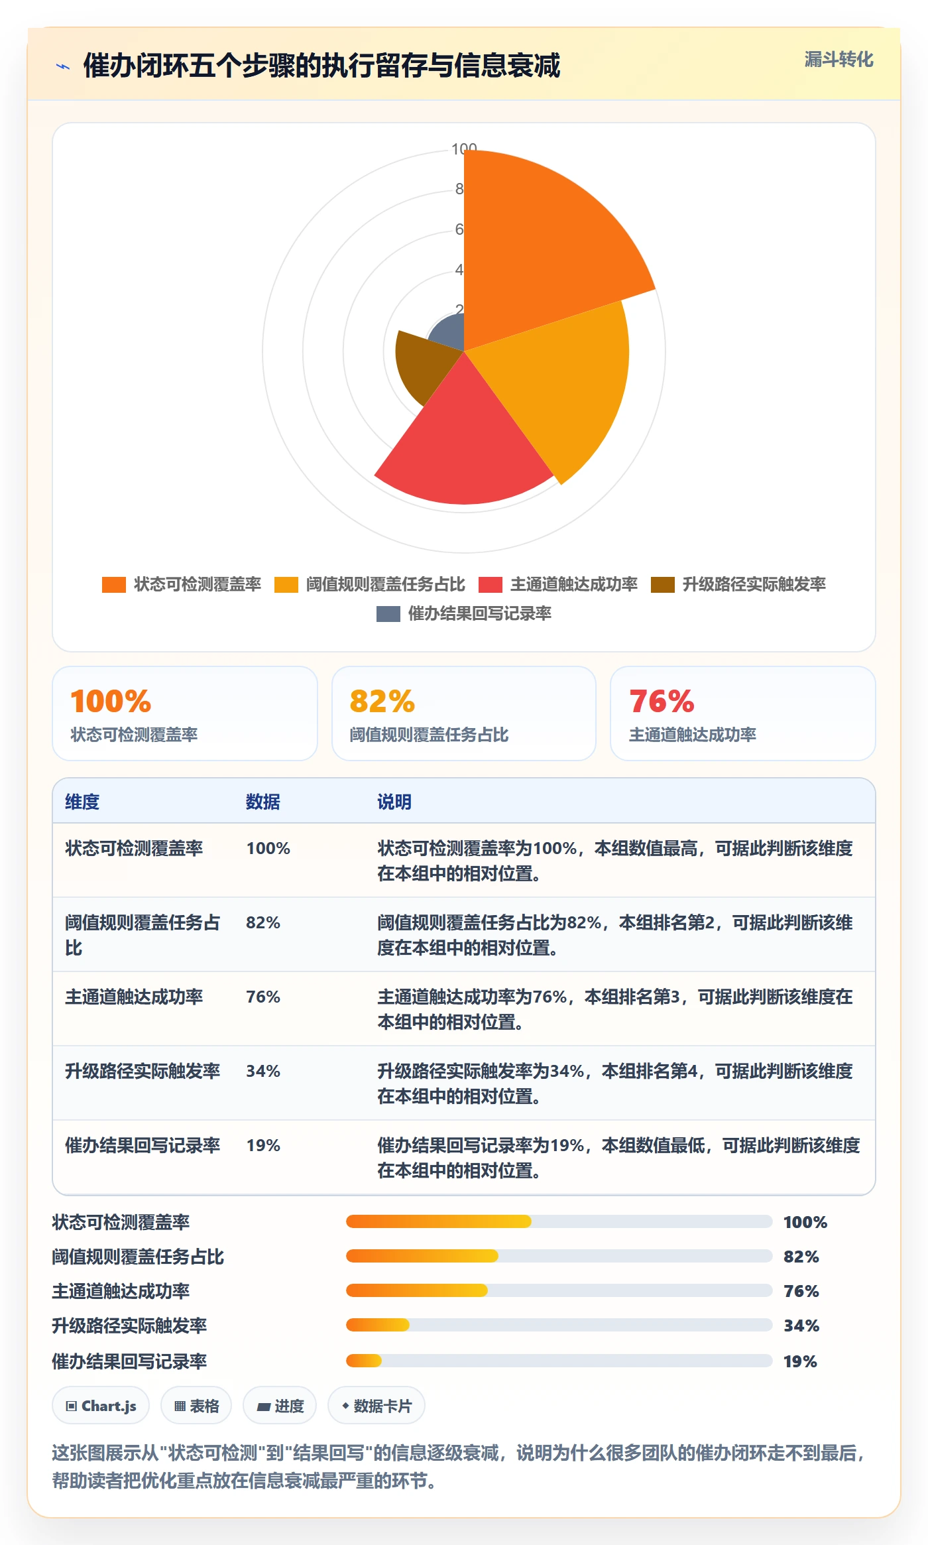This screenshot has width=928, height=1545.
Task: Click the 表格 tag chip
Action: click(196, 1405)
